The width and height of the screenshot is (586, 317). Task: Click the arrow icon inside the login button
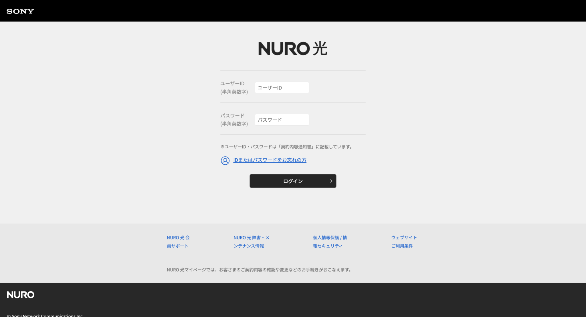[330, 181]
